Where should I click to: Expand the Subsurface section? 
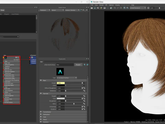pyautogui.click(x=41, y=114)
